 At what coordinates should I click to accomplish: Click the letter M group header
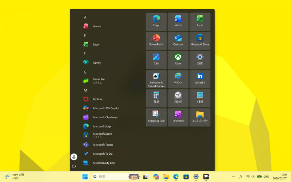[85, 90]
